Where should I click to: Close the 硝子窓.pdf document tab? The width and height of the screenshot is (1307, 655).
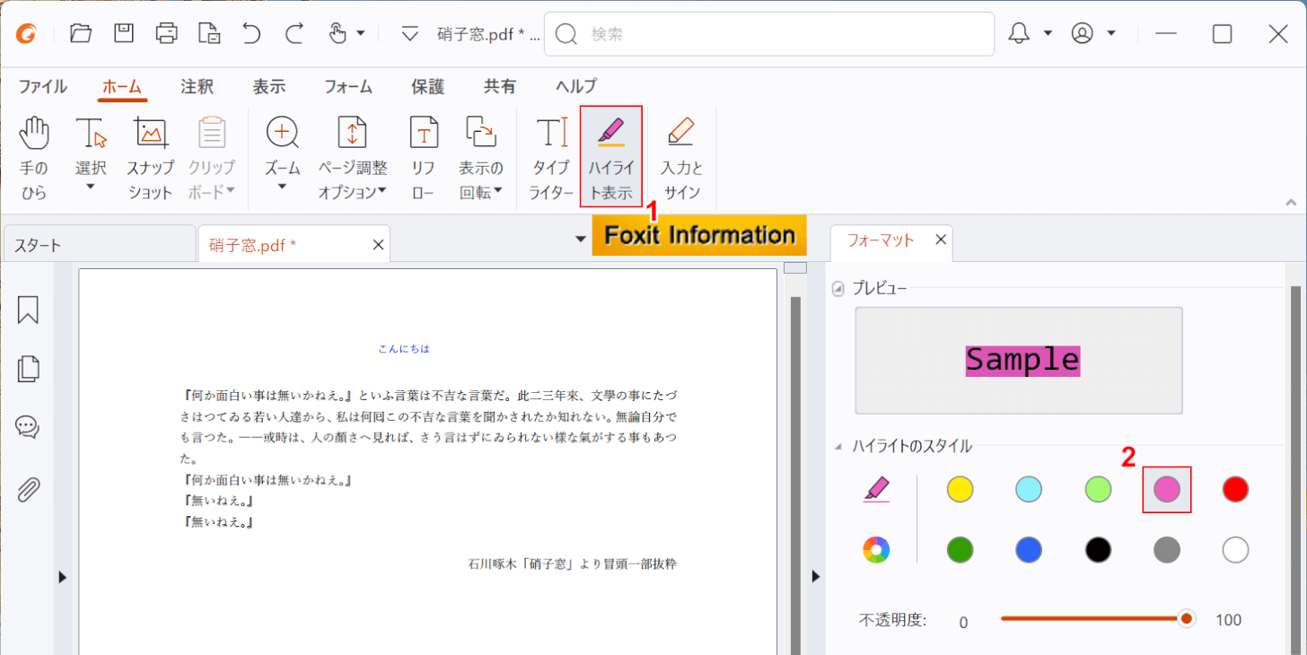pyautogui.click(x=378, y=244)
